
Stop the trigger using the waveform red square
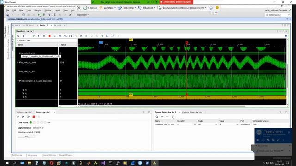[x=49, y=36]
